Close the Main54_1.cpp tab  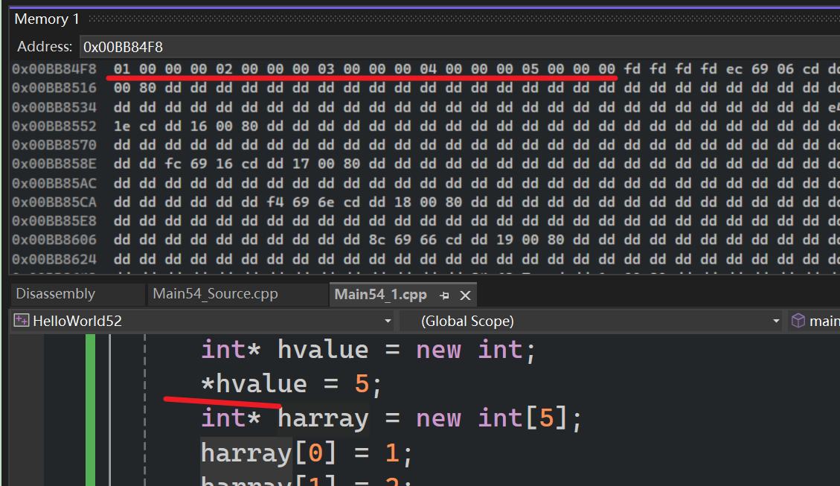(465, 295)
